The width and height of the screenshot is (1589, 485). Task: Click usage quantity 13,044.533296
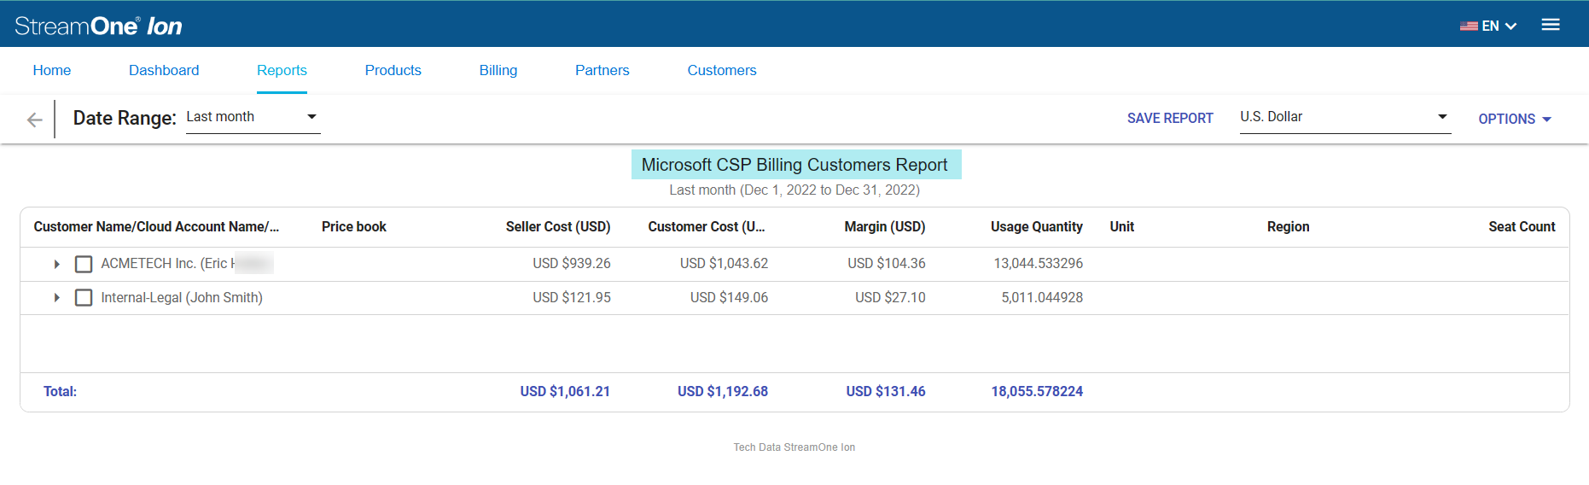click(x=1039, y=264)
